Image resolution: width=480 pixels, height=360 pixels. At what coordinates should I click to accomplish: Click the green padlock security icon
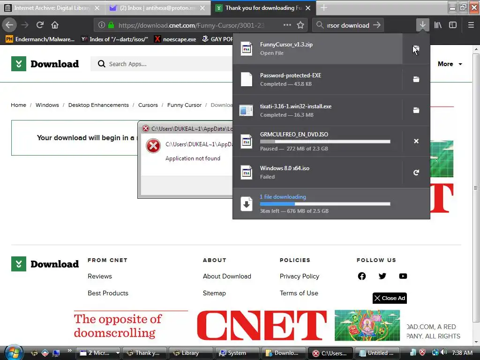[x=111, y=25]
